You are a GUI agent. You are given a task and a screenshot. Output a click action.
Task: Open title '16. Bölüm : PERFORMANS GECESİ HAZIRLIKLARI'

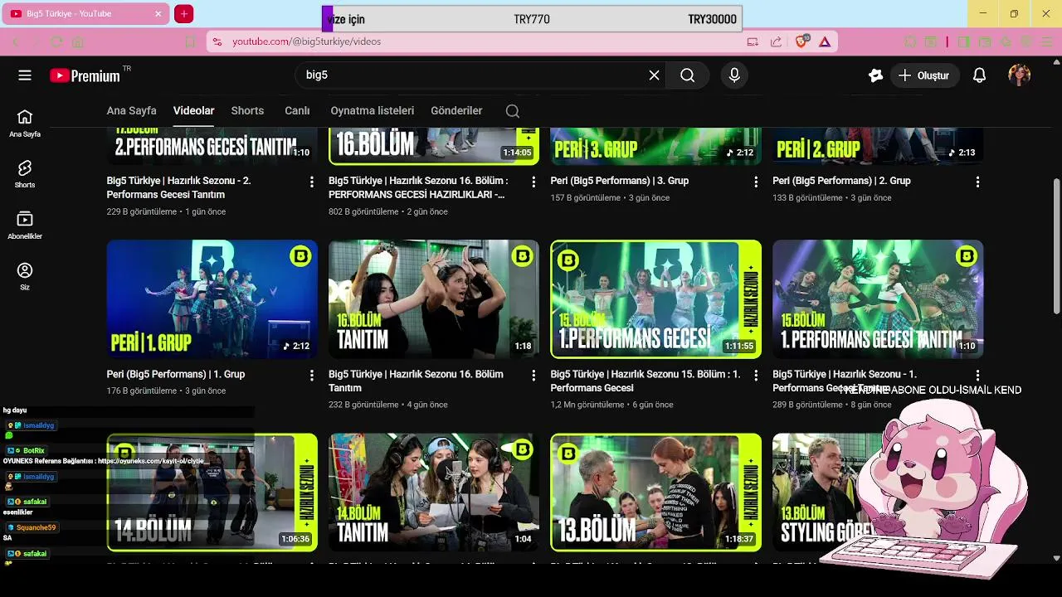418,187
